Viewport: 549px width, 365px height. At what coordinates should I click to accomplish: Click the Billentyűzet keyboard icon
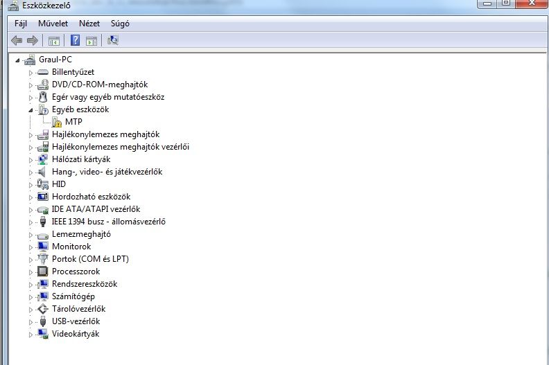43,72
